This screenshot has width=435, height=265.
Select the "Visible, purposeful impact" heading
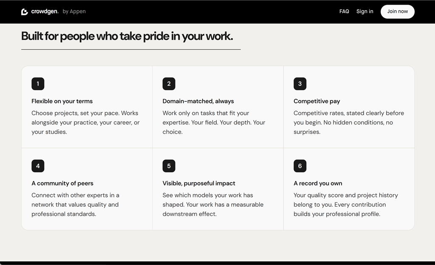[199, 183]
